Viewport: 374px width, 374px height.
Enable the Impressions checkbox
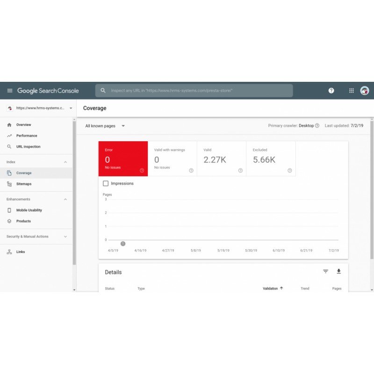106,183
